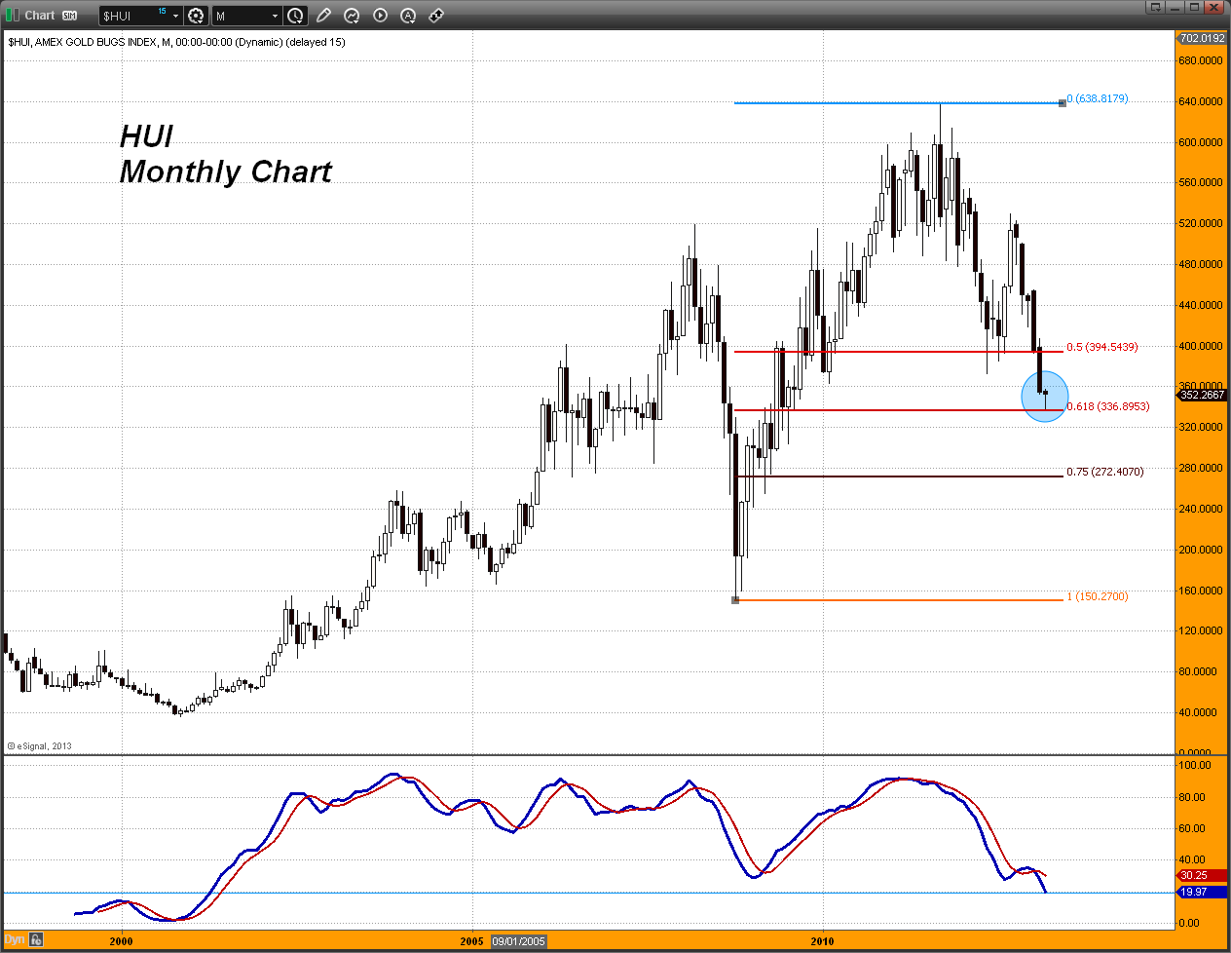The image size is (1231, 953).
Task: Click the 352.2667 last price tag
Action: 1202,395
